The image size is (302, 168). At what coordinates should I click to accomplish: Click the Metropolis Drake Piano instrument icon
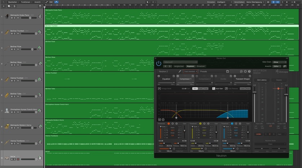click(x=7, y=16)
